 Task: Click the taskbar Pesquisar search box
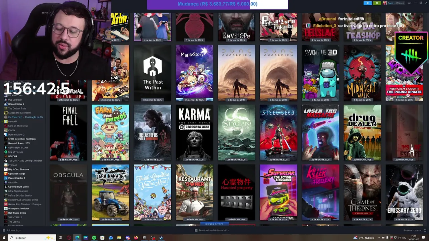click(x=32, y=238)
